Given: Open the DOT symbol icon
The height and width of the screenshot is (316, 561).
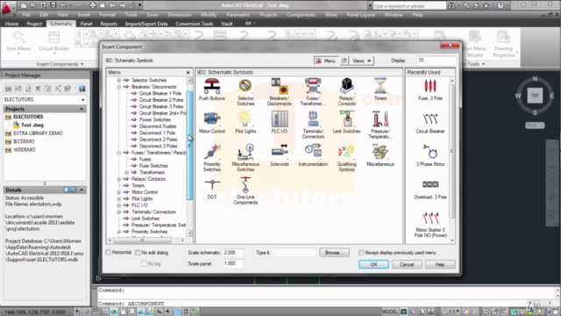Looking at the screenshot, I should pos(212,189).
